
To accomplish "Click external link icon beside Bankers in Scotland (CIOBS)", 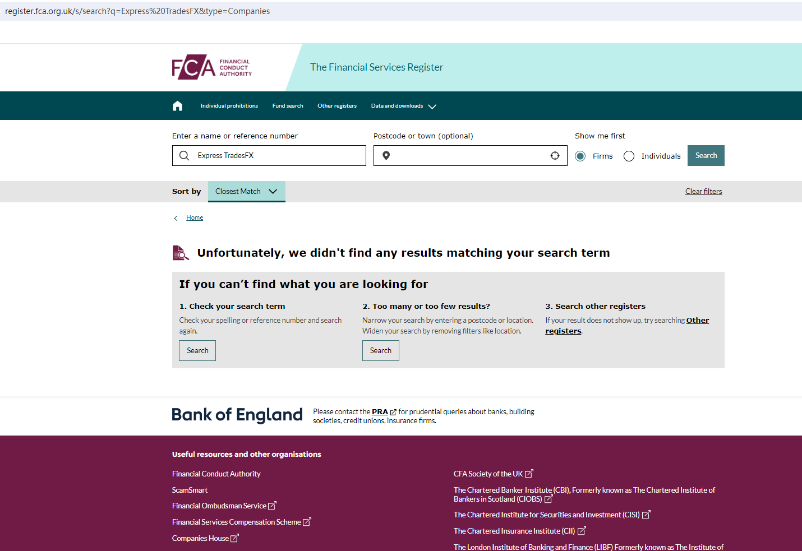I will click(x=549, y=499).
